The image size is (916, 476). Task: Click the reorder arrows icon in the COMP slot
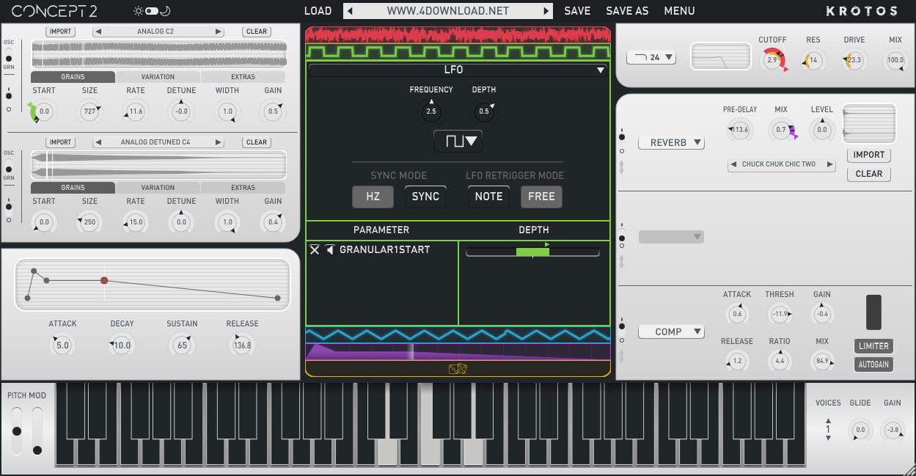(x=622, y=356)
